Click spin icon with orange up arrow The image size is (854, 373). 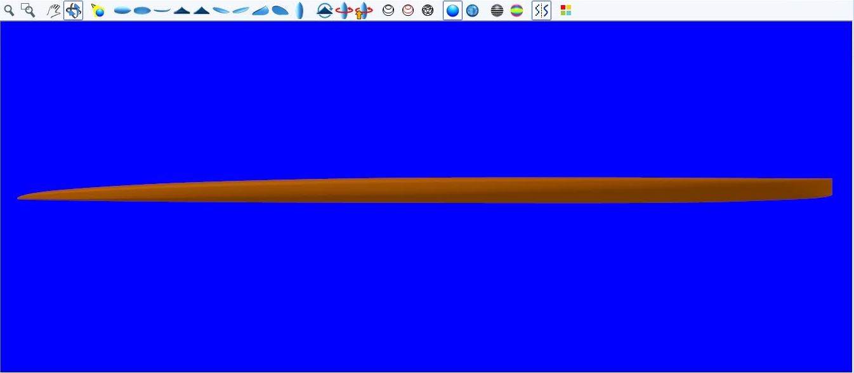pos(364,10)
